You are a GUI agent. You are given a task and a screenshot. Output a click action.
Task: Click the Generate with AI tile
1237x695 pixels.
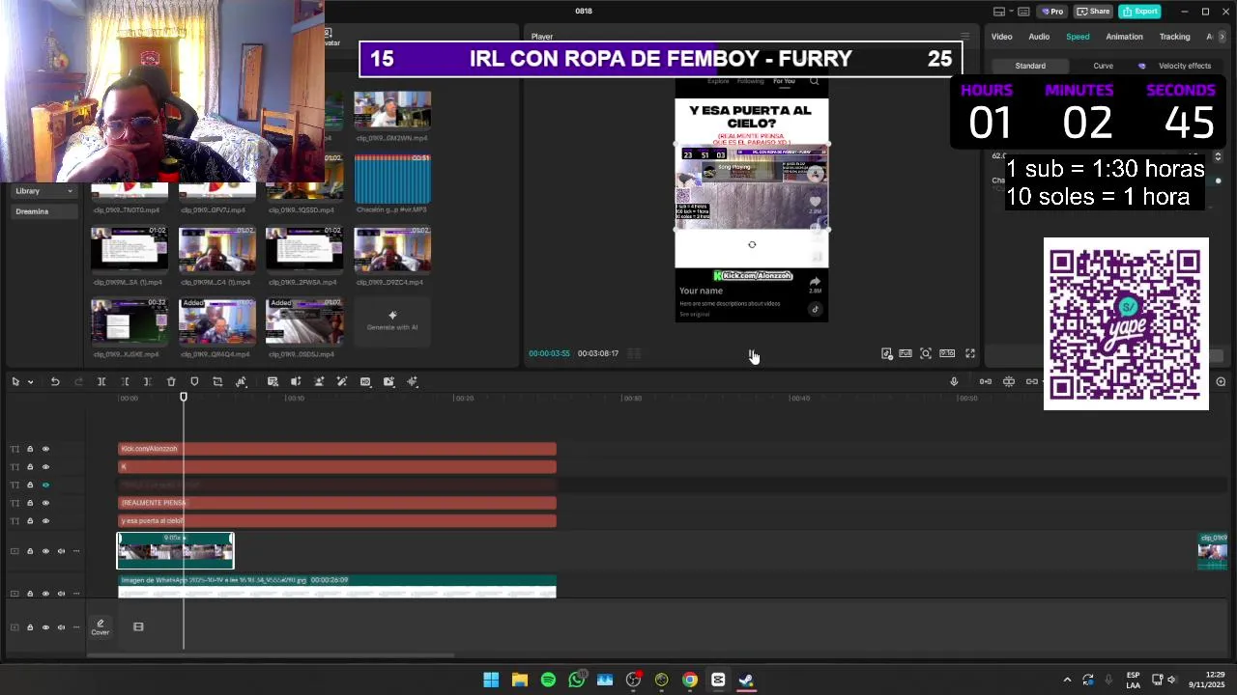[392, 320]
